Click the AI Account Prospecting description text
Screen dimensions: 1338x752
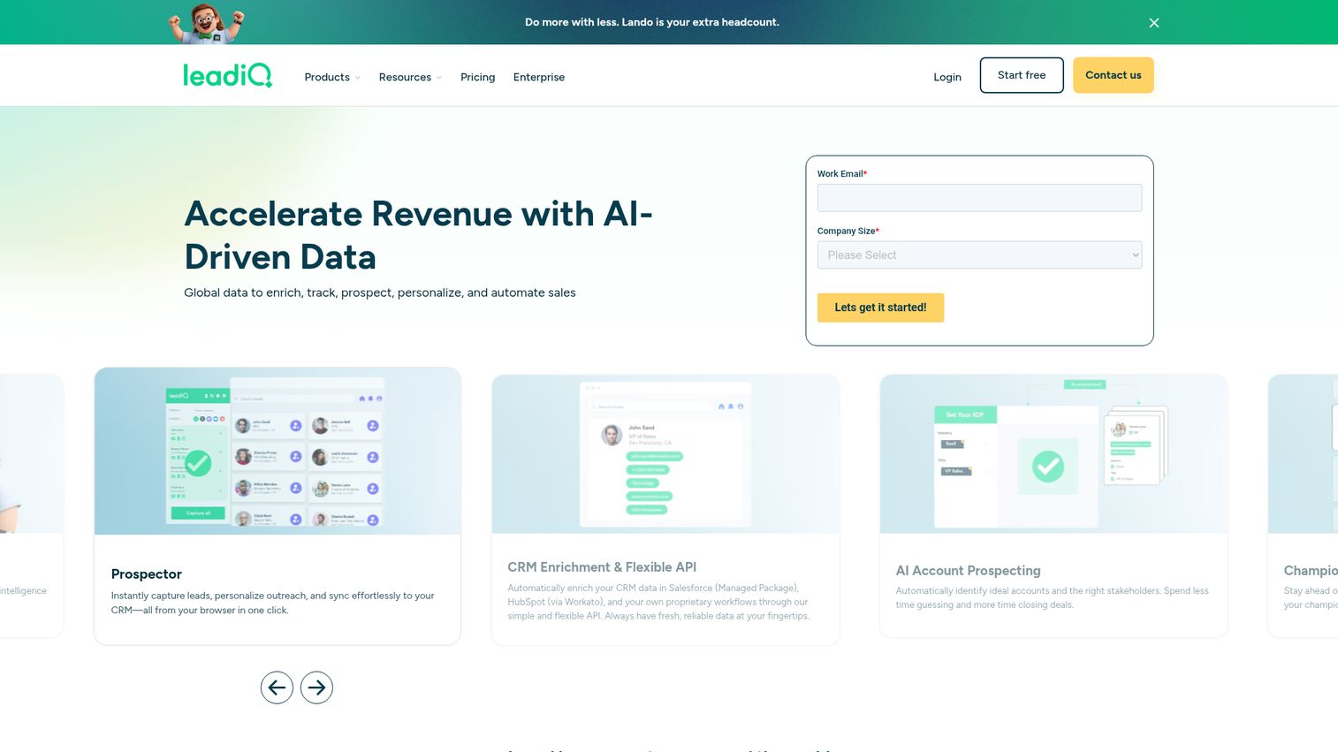coord(1052,598)
